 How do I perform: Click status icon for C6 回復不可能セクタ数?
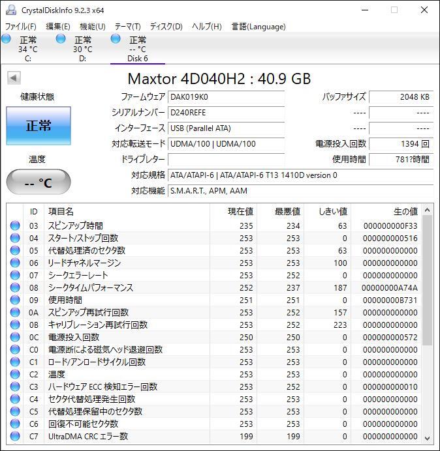(x=15, y=424)
